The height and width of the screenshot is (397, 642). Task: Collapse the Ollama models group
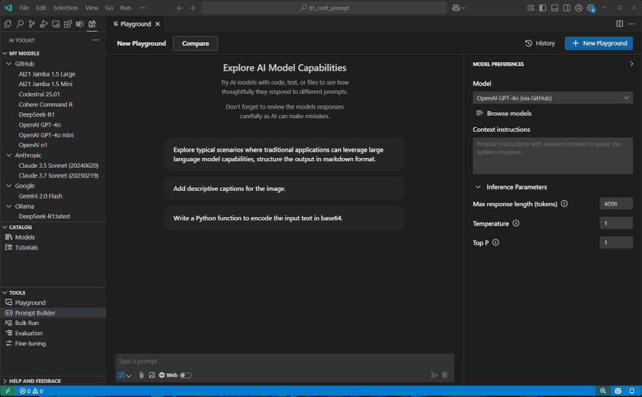coord(8,206)
